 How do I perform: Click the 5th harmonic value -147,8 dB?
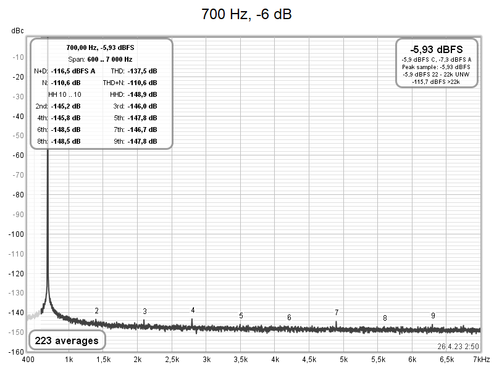tap(143, 118)
